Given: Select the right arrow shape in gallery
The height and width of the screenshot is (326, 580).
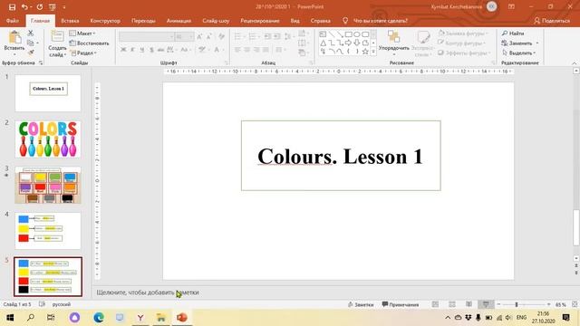Looking at the screenshot, I should point(348,43).
